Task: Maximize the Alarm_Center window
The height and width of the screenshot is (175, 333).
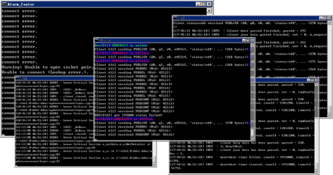Action: [x=203, y=4]
